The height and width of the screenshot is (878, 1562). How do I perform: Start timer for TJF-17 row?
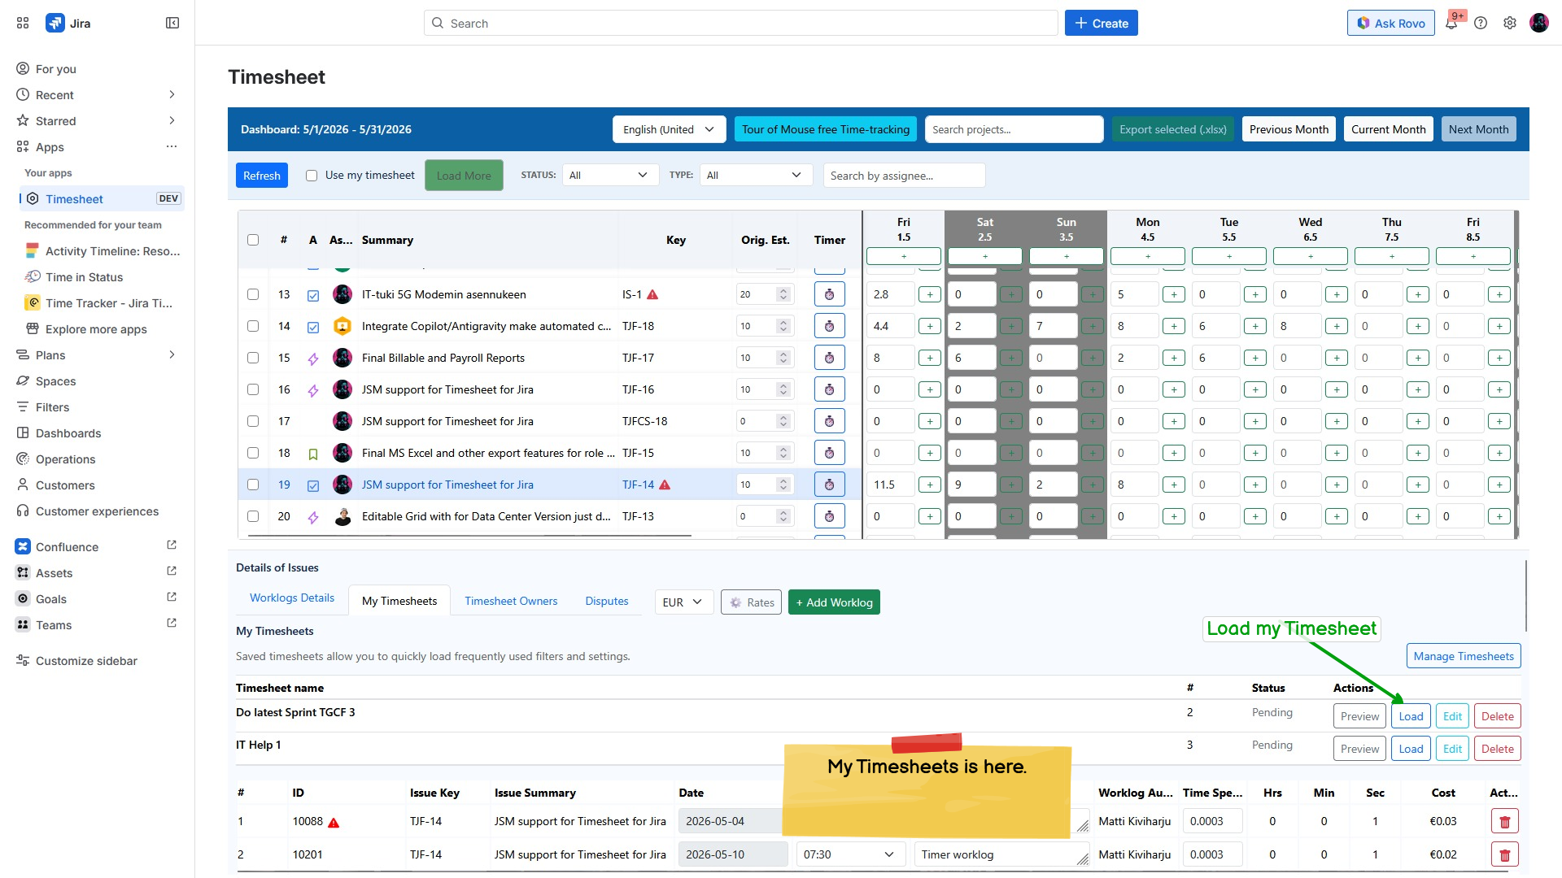coord(829,358)
